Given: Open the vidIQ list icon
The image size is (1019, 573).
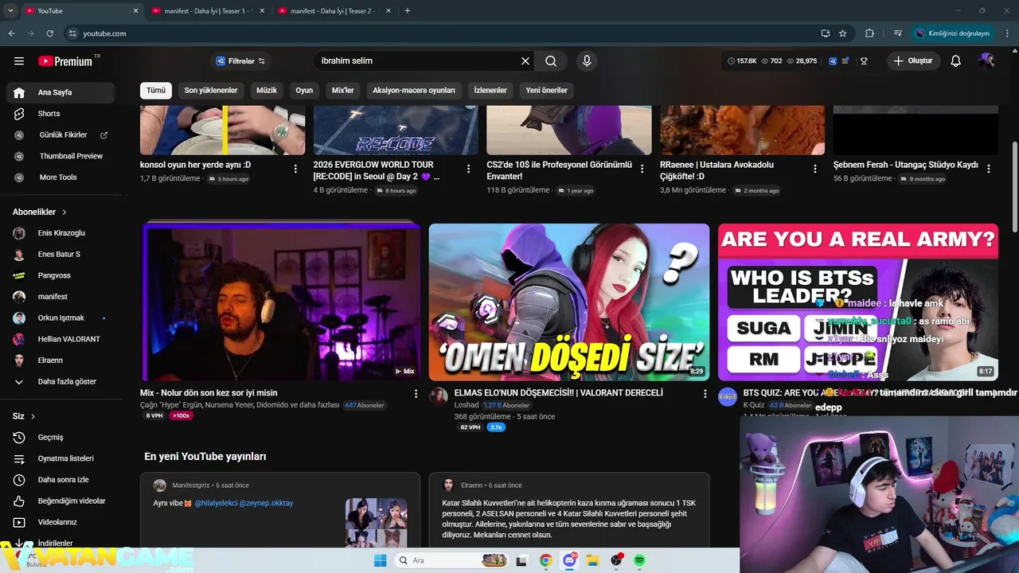Looking at the screenshot, I should pos(845,61).
